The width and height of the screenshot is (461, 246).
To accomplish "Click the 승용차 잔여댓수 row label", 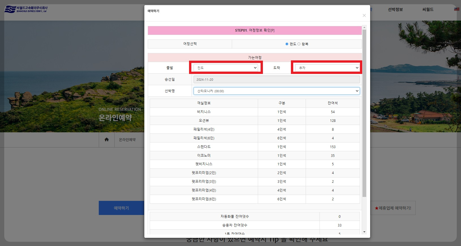I will click(235, 225).
